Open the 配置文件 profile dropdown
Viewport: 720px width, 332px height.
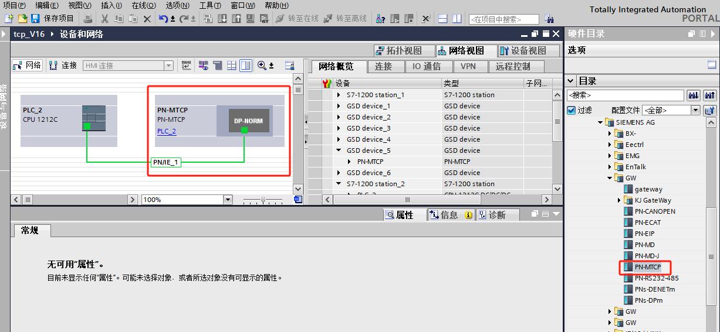pyautogui.click(x=695, y=110)
